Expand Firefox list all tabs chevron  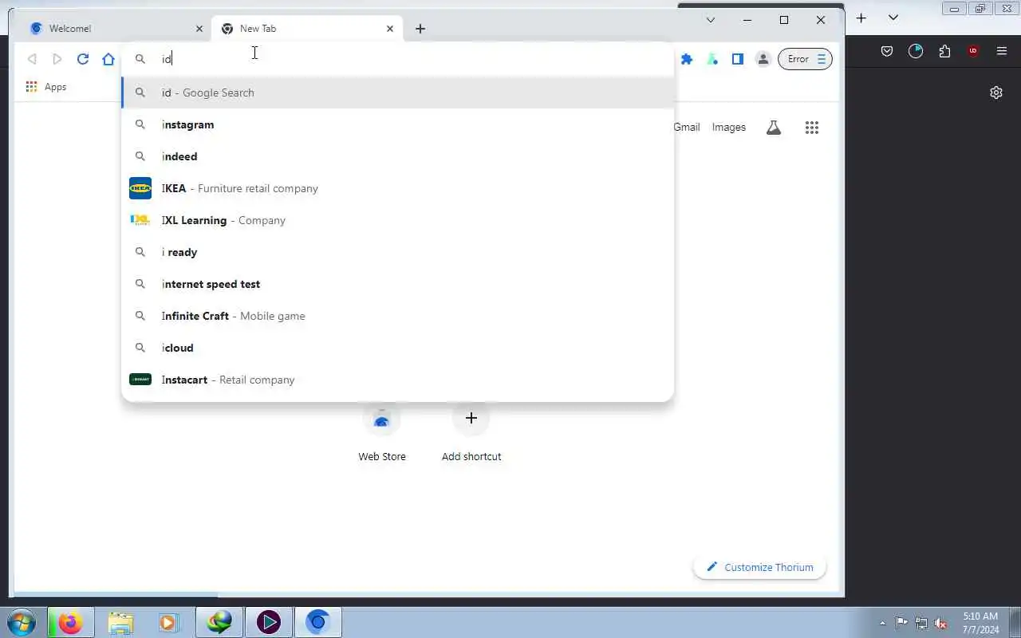[x=893, y=18]
